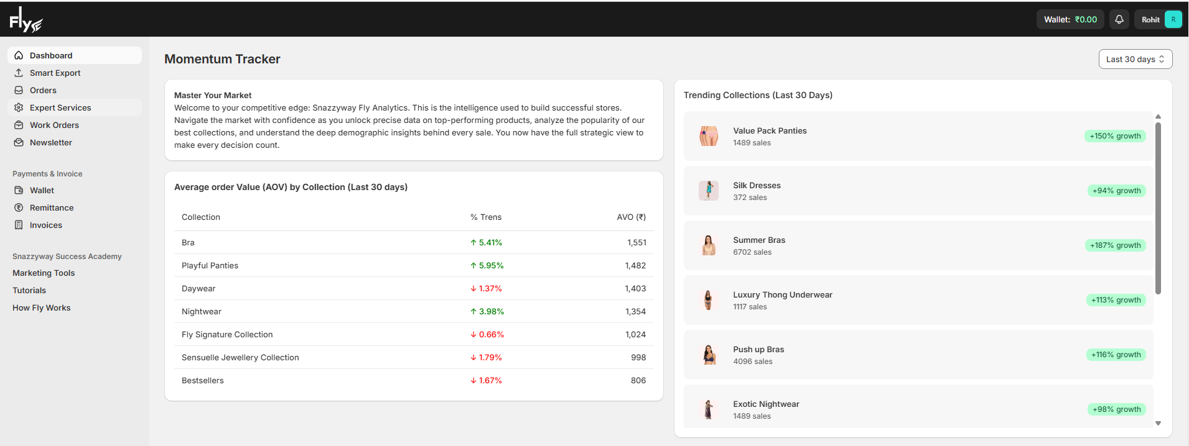Click the Collection column header
The height and width of the screenshot is (446, 1189).
click(x=201, y=217)
